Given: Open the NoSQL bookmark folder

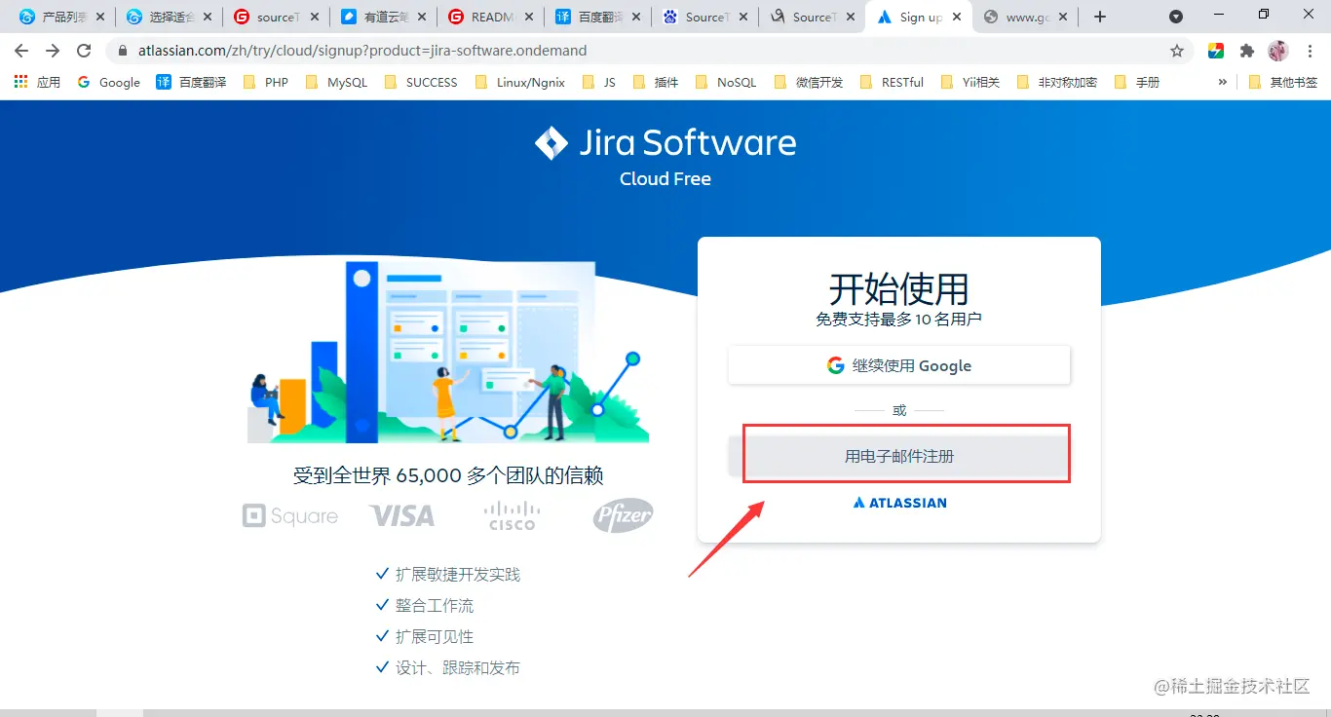Looking at the screenshot, I should pos(726,83).
